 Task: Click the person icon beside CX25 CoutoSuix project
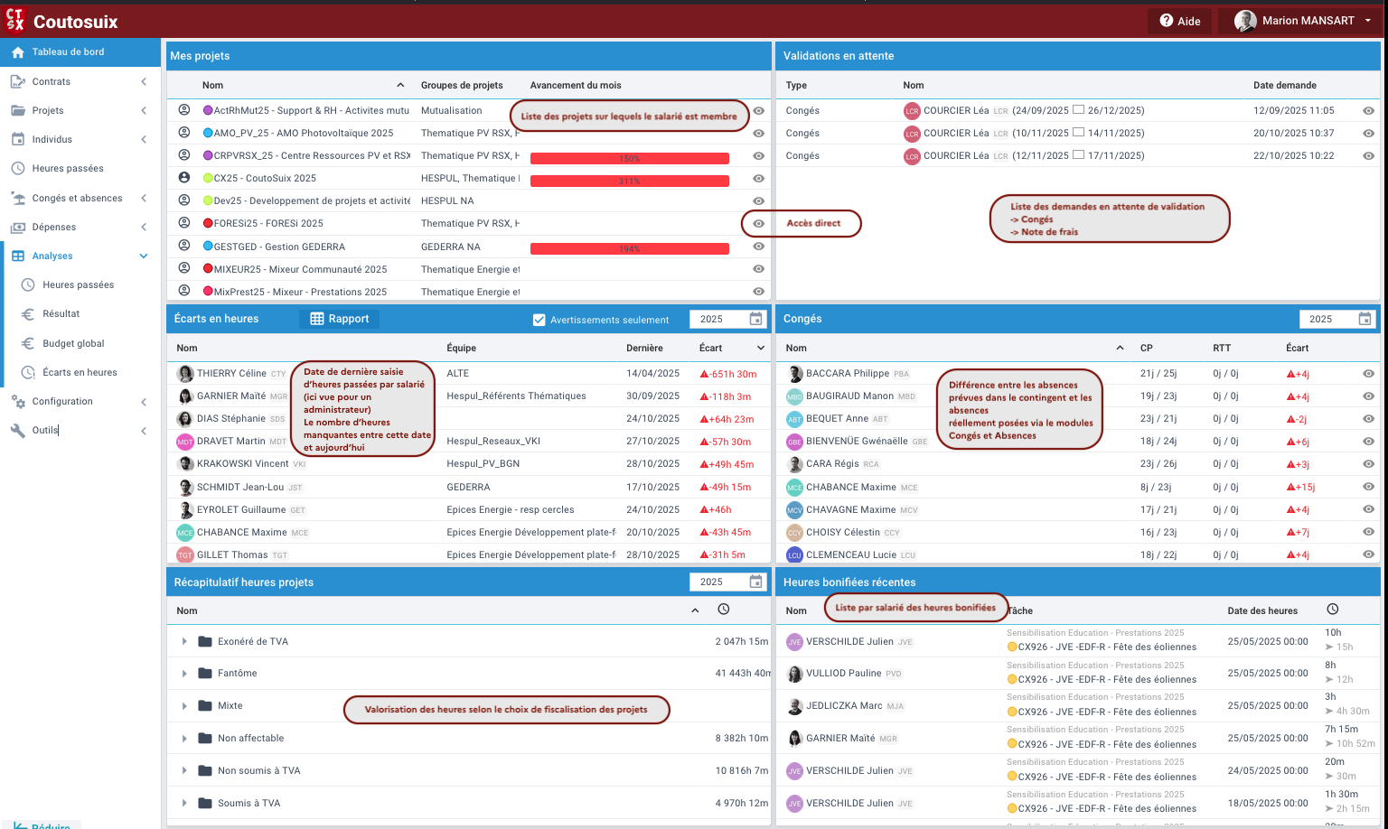point(184,178)
